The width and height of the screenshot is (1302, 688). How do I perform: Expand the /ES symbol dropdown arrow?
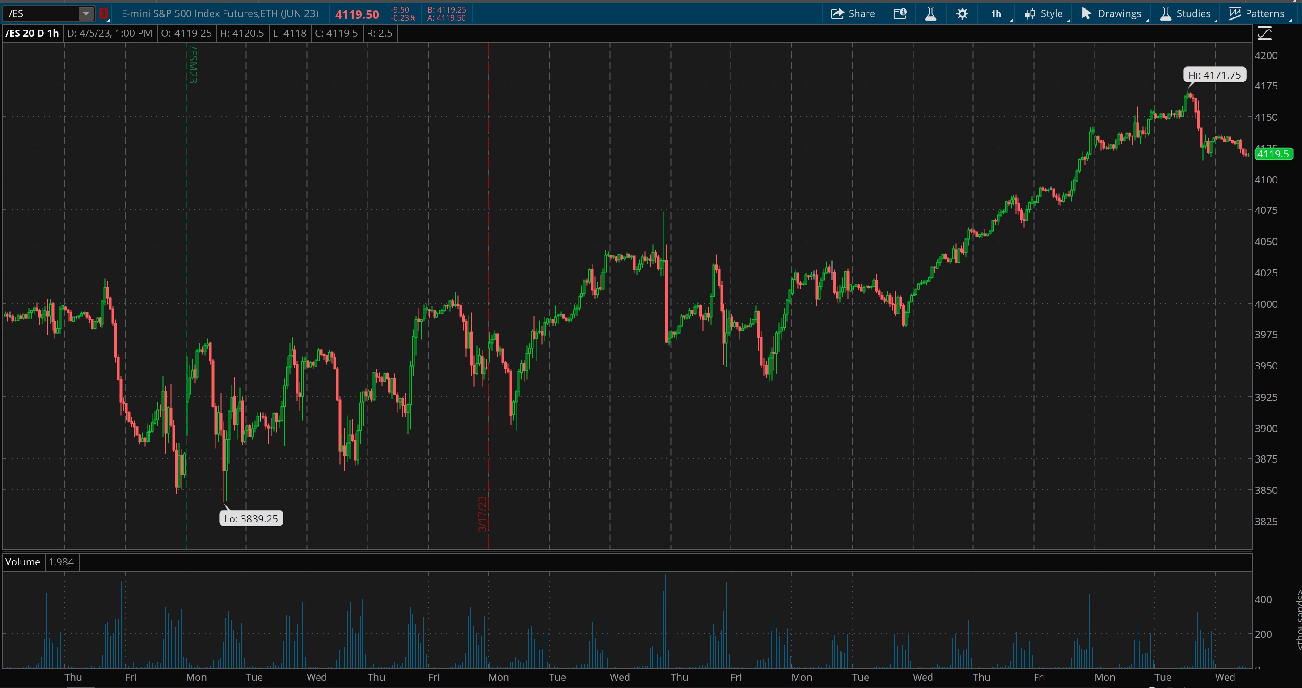coord(86,14)
